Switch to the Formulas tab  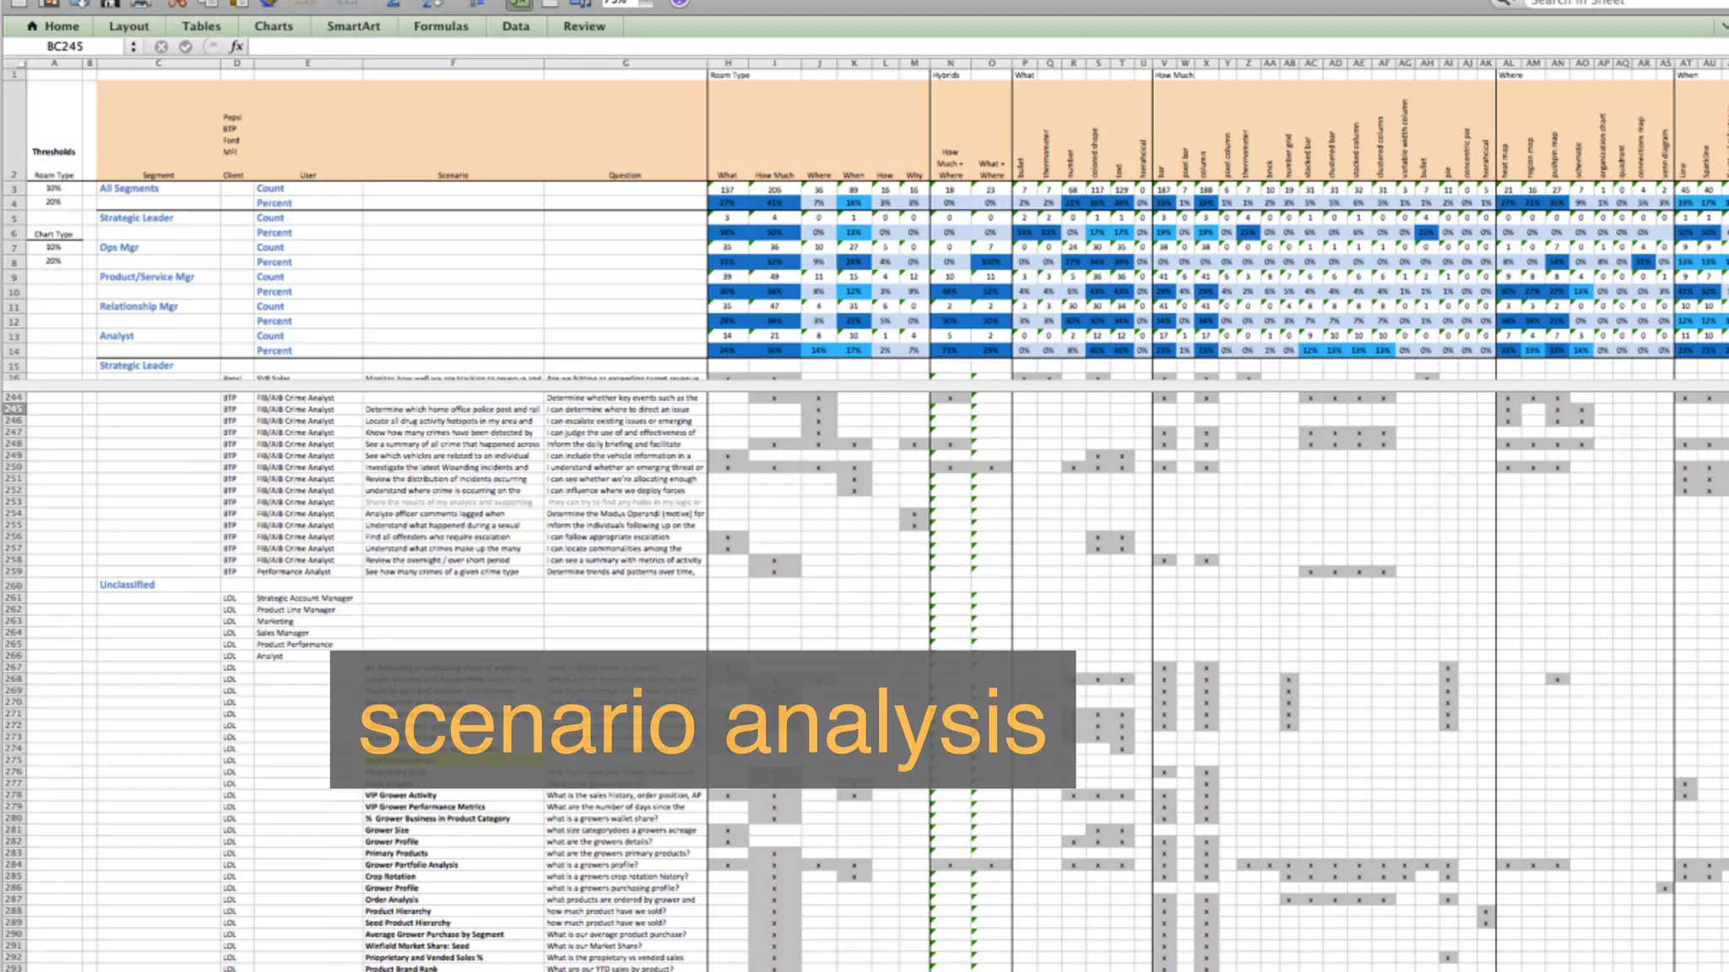pos(441,26)
